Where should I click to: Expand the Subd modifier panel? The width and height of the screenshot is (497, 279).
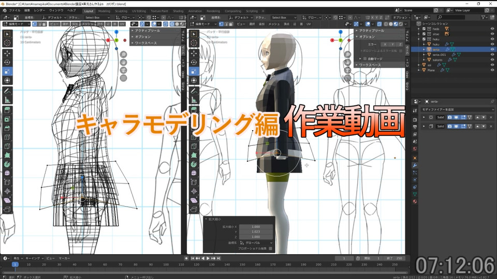pyautogui.click(x=424, y=117)
